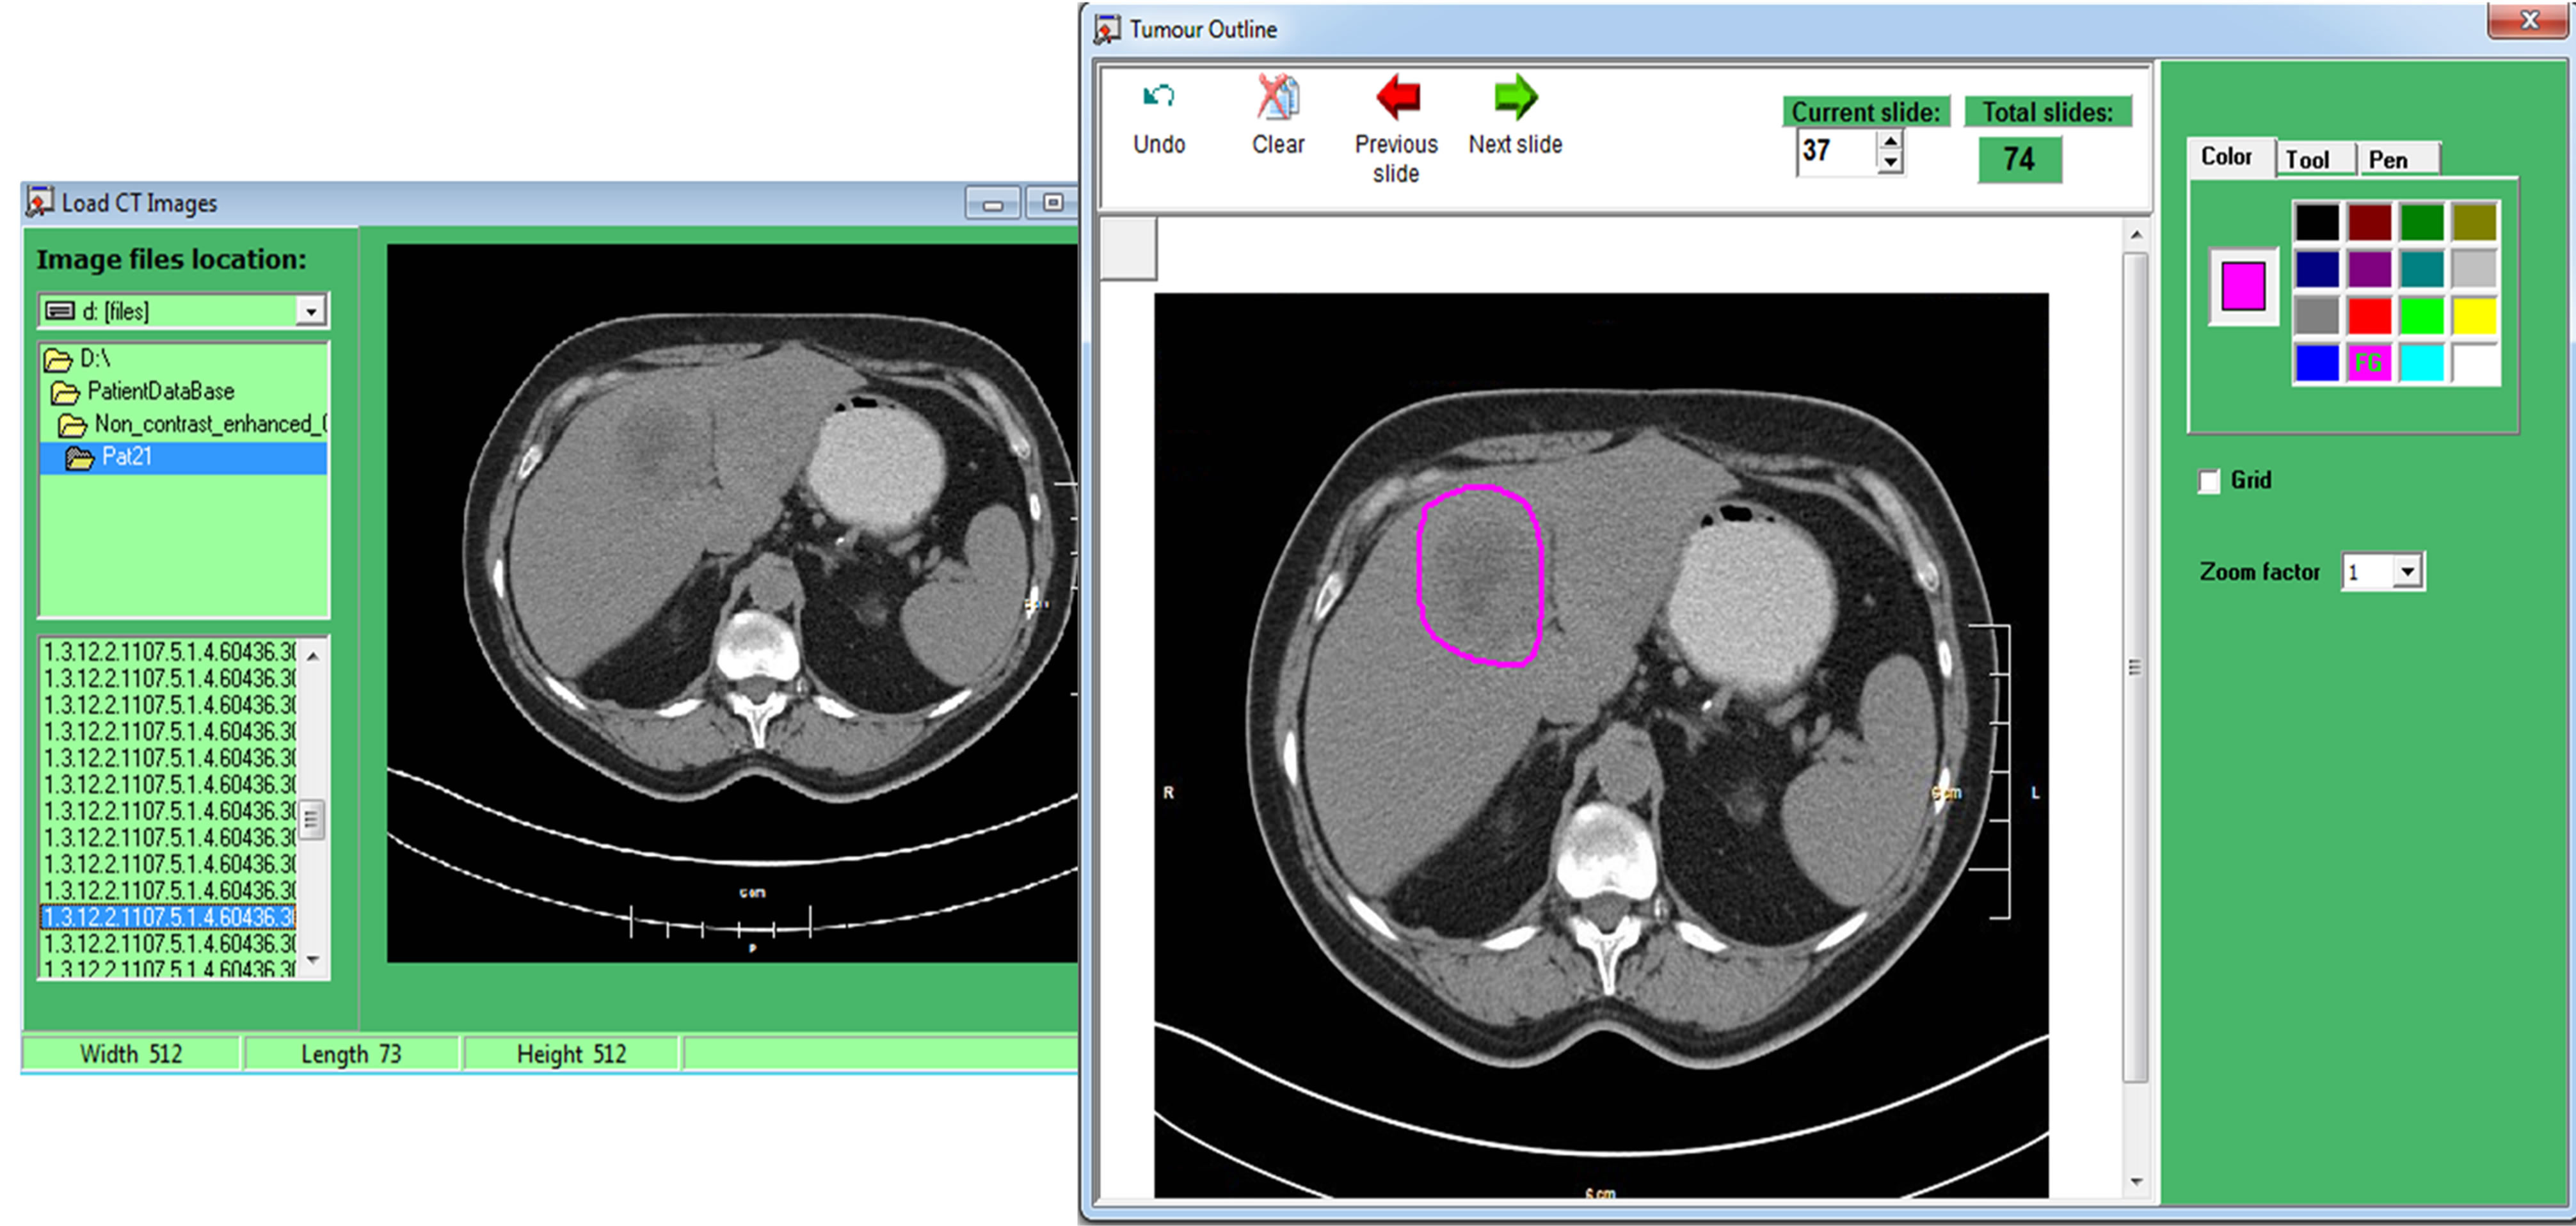The image size is (2576, 1226).
Task: Open the Pat21 patient folder
Action: (127, 457)
